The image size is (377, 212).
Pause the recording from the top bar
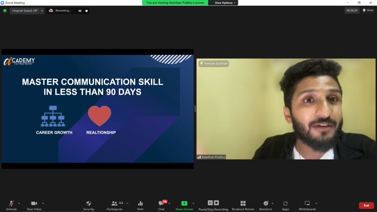pyautogui.click(x=80, y=11)
